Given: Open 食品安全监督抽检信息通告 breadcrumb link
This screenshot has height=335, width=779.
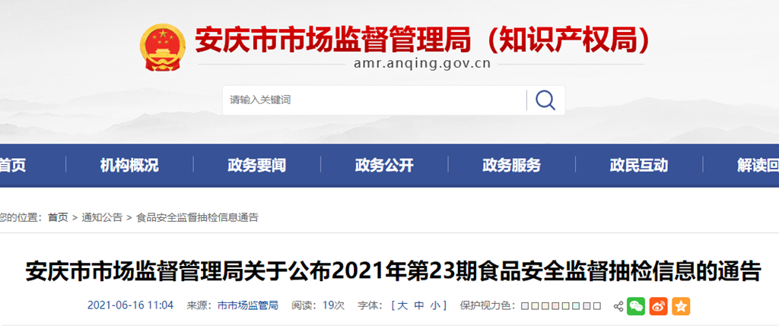Looking at the screenshot, I should pyautogui.click(x=197, y=217).
